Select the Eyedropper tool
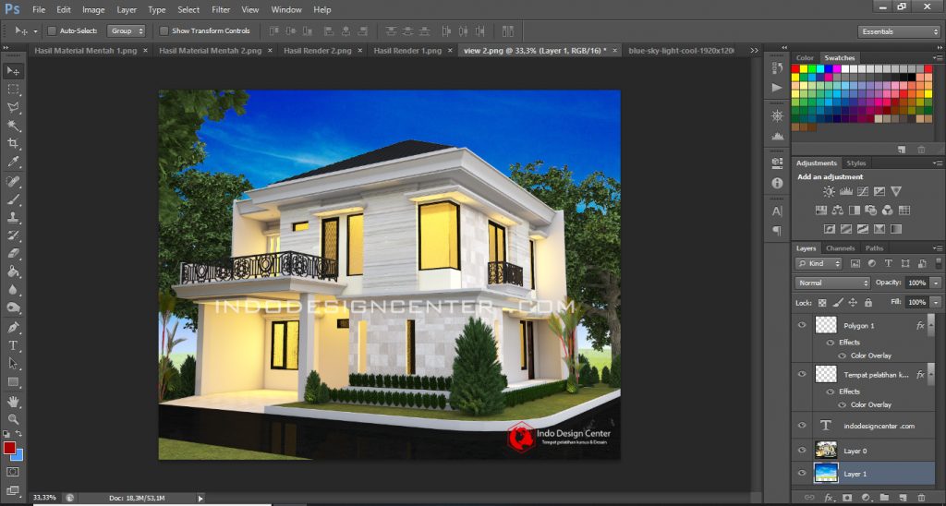 13,162
